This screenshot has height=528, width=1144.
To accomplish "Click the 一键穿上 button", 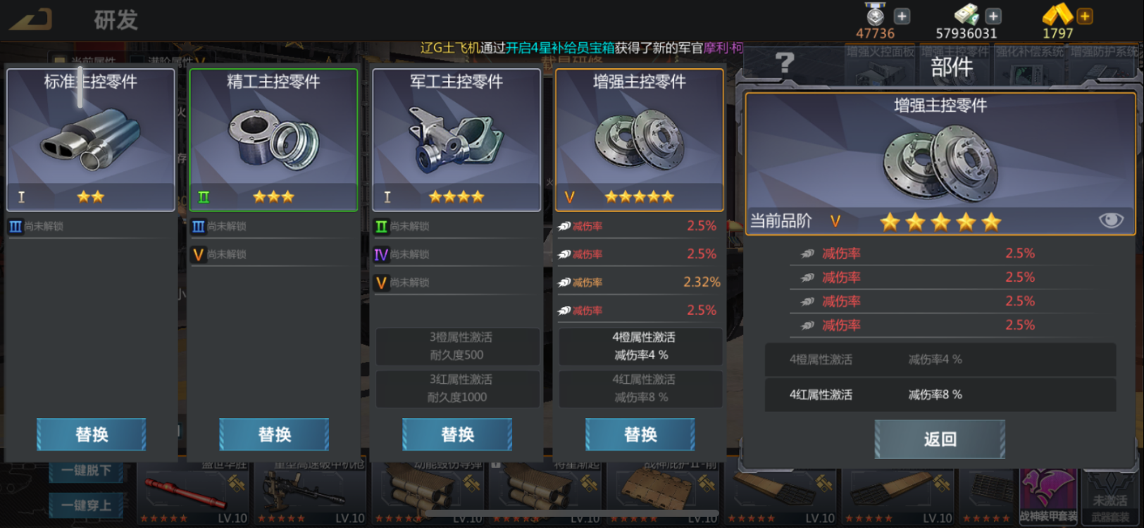I will tap(87, 505).
